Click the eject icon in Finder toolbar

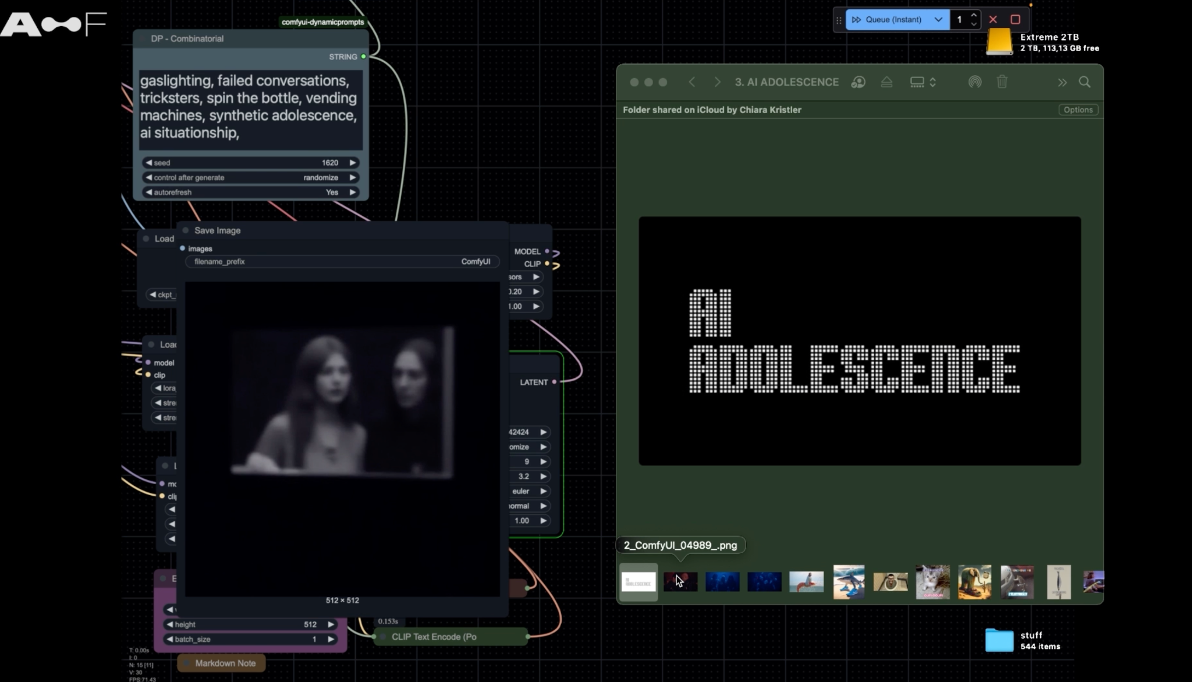(x=886, y=82)
